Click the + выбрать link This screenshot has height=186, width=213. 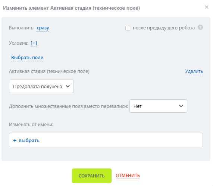pyautogui.click(x=26, y=141)
